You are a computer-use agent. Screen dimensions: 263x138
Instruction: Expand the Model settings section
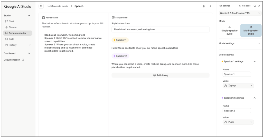pos(240,43)
